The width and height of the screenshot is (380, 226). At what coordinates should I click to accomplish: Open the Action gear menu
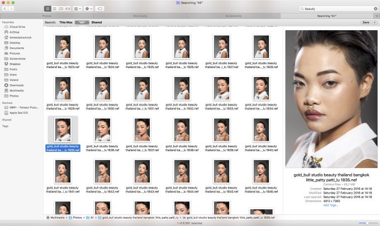tap(88, 9)
